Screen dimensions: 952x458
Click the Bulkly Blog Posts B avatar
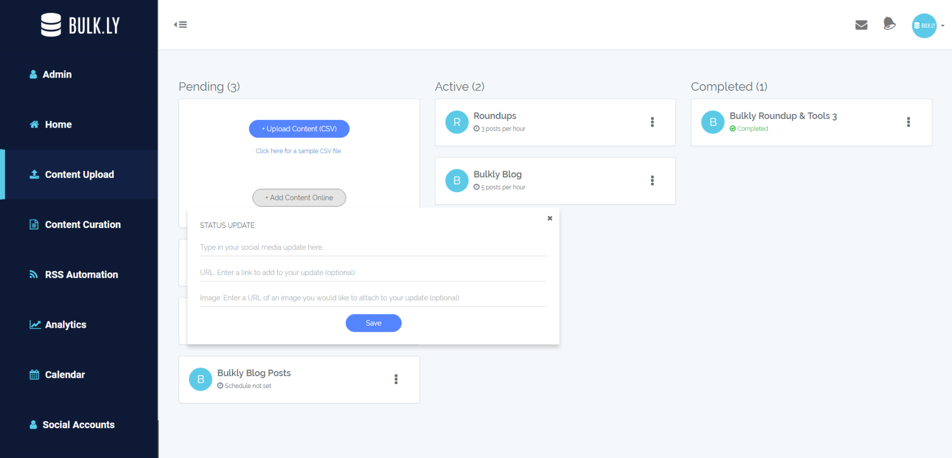click(x=200, y=379)
